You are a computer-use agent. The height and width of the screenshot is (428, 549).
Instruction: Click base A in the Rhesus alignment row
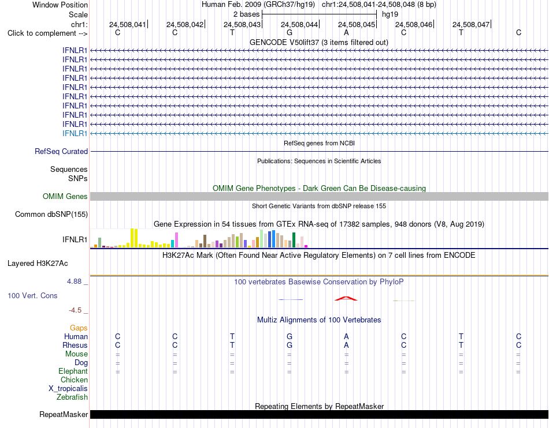(x=346, y=345)
